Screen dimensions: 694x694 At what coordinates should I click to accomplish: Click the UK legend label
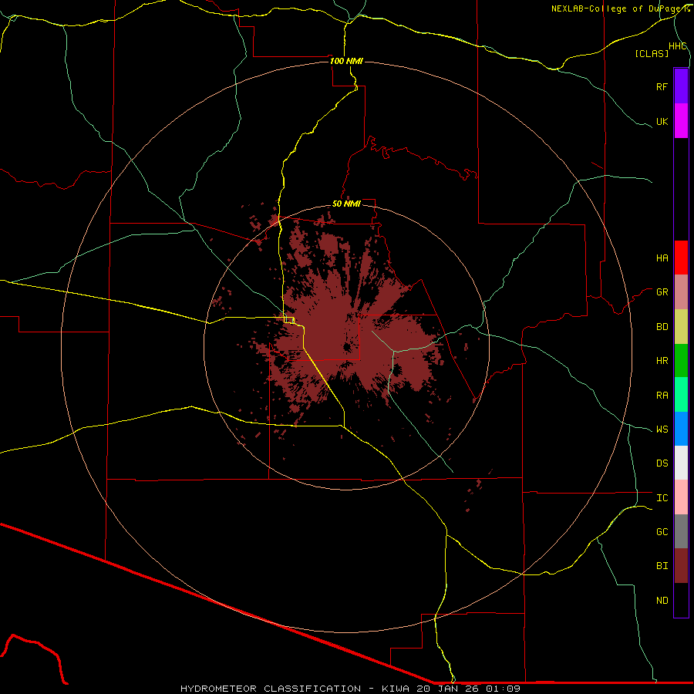(662, 121)
